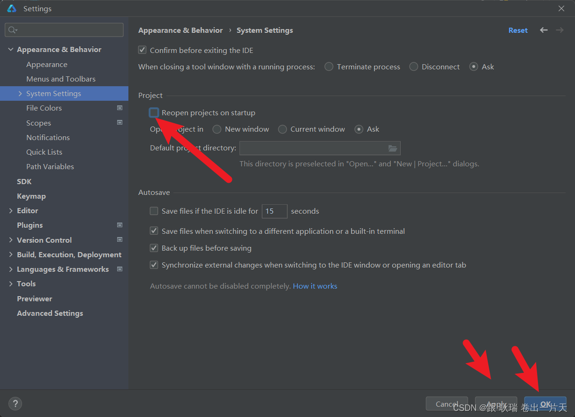Open Menus and Toolbars settings
Screen dimensions: 575x417
(61, 79)
